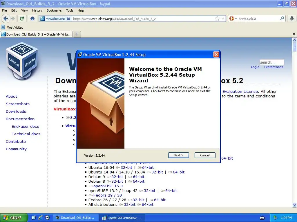Open the Downloads sidebar link
This screenshot has height=222, width=297.
(x=16, y=111)
